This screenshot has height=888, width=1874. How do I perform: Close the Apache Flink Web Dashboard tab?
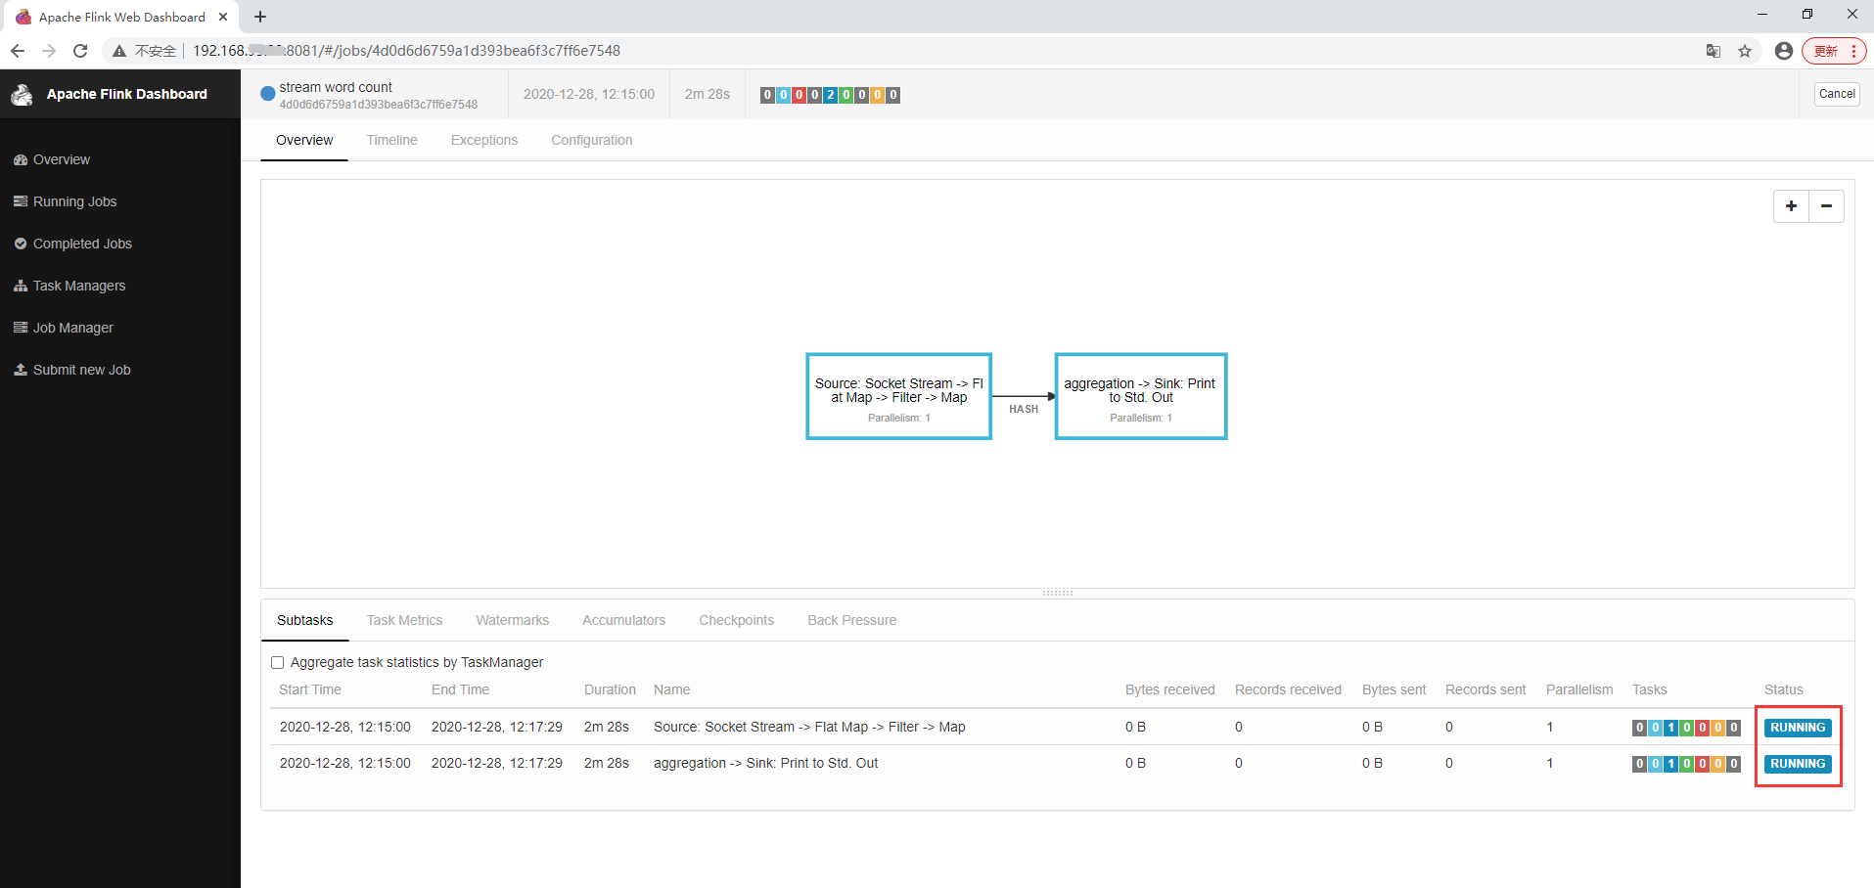coord(223,17)
